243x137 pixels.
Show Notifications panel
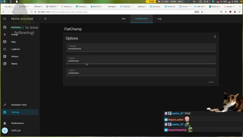[17, 123]
